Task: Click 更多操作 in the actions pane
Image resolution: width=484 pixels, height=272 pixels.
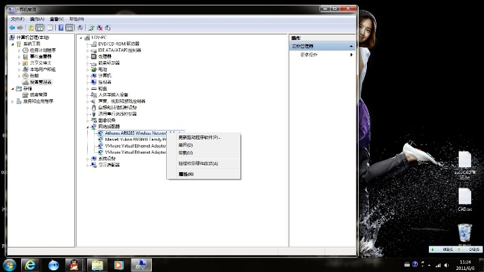Action: [309, 54]
